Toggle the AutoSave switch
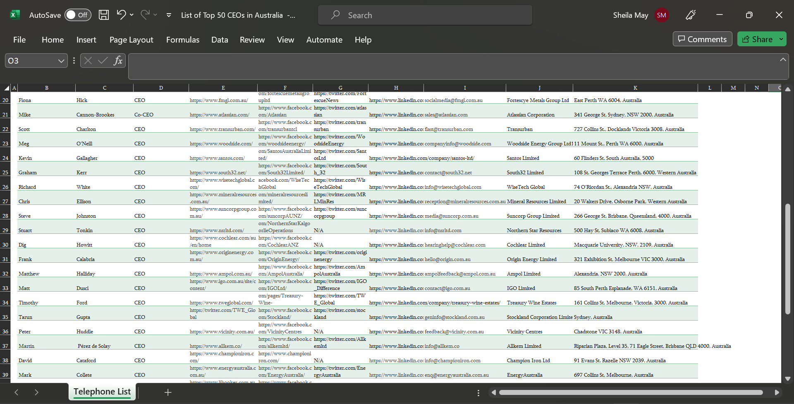794x404 pixels. tap(78, 15)
